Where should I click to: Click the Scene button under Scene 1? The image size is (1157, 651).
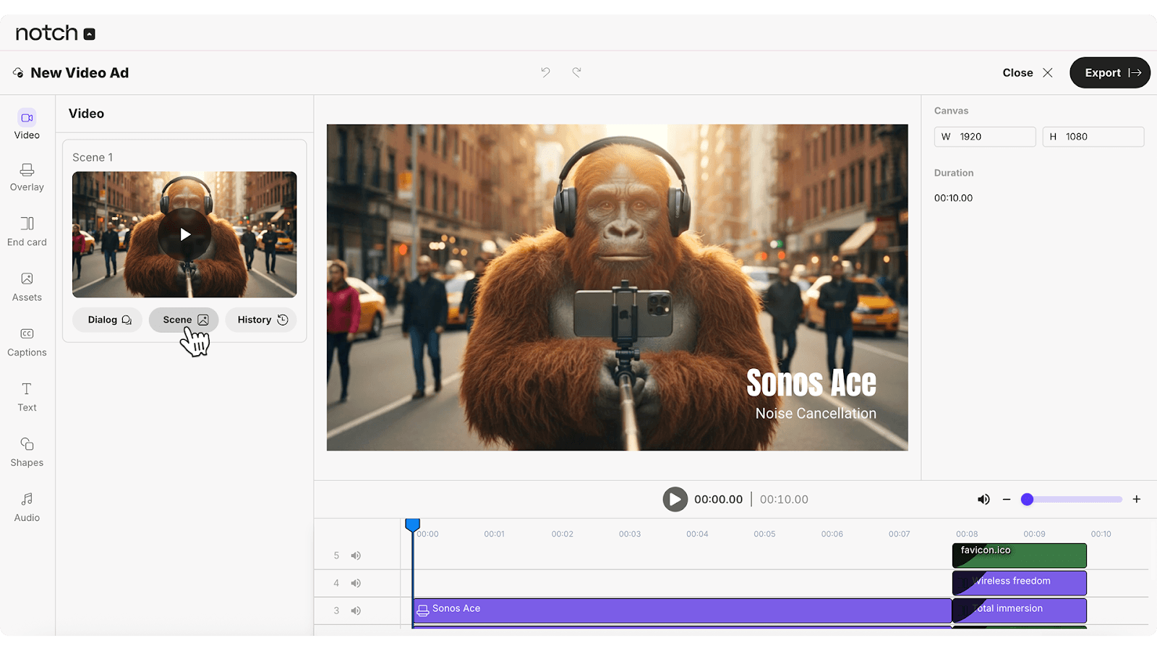184,320
